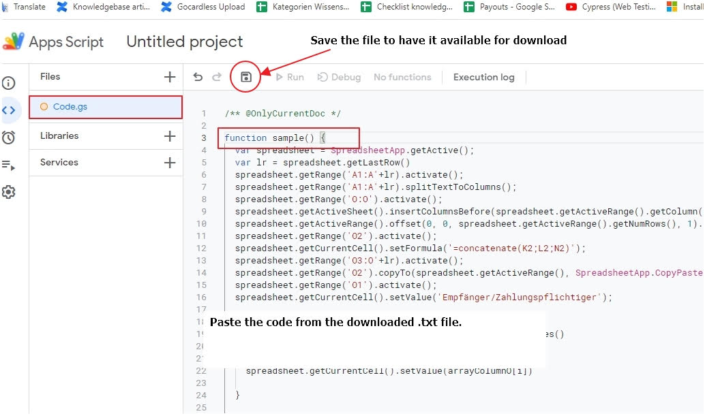Open the Execution log
The width and height of the screenshot is (705, 418).
(x=483, y=77)
